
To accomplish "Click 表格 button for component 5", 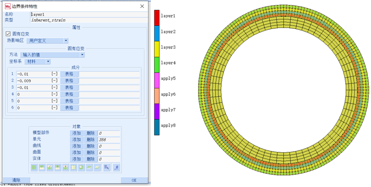I will click(69, 101).
